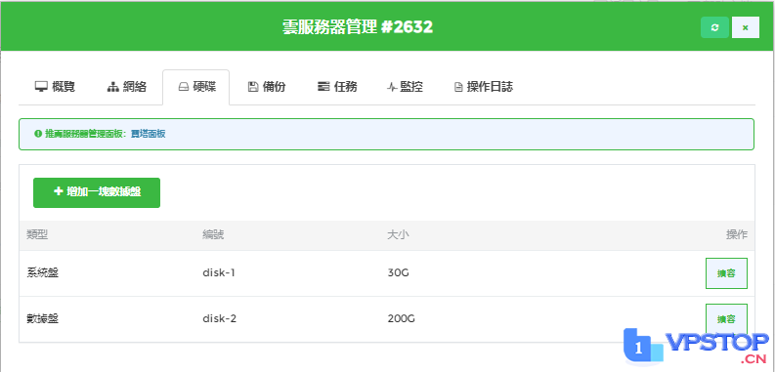Switch to the 網絡 network tab

point(126,87)
